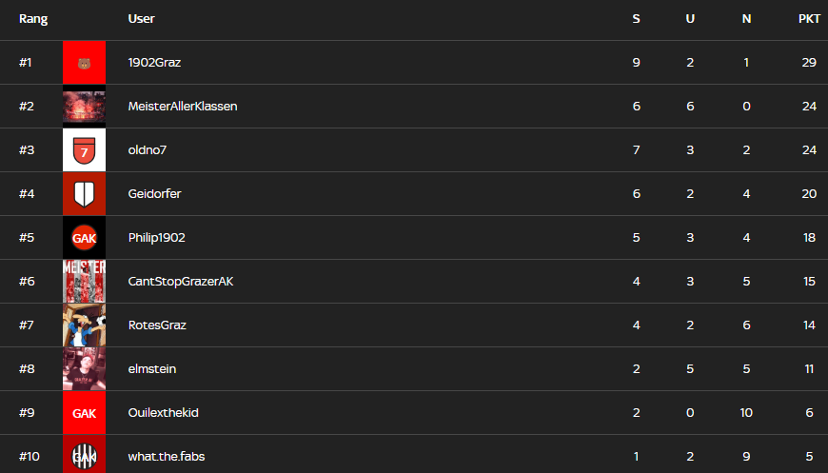Click the bear avatar of 1902Graz
This screenshot has width=828, height=473.
[x=84, y=63]
